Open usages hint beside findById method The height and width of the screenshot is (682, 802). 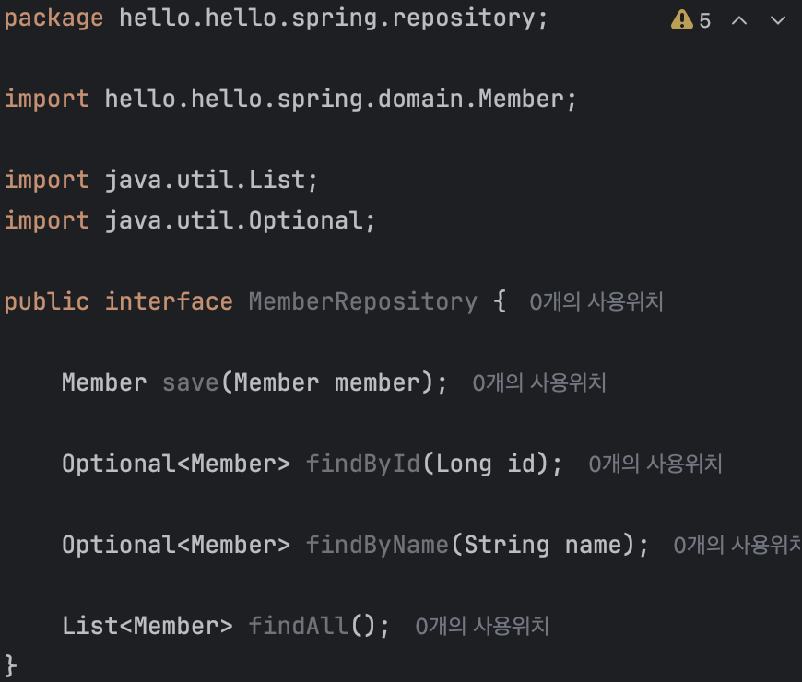tap(655, 464)
